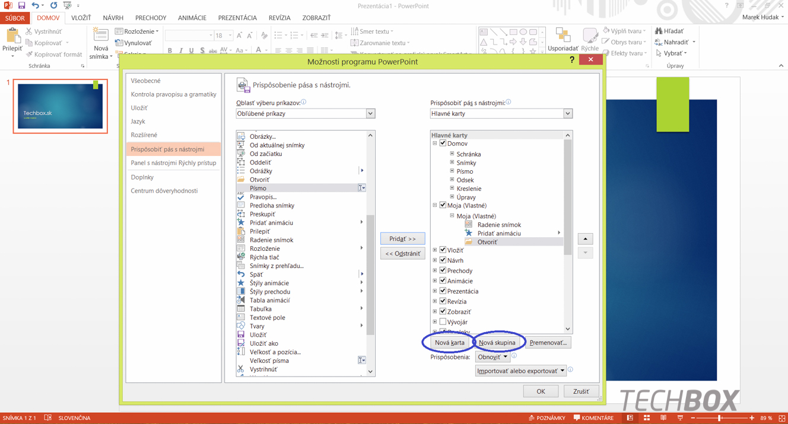
Task: Click the Undo arrow icon
Action: click(35, 5)
